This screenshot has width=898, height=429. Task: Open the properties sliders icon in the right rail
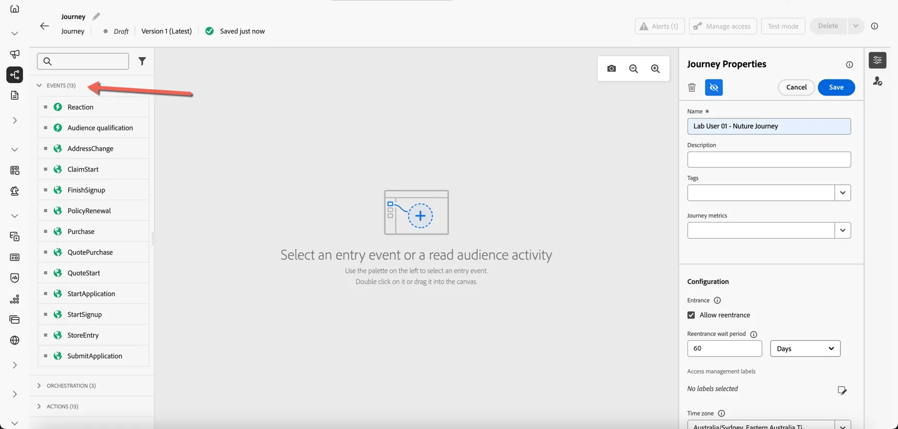tap(878, 60)
